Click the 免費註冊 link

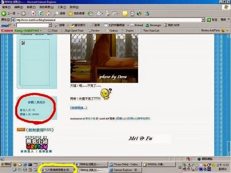coord(45,151)
